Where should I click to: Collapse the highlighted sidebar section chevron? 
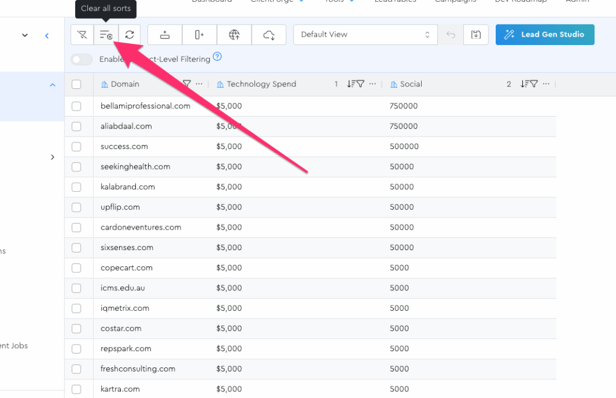click(52, 85)
